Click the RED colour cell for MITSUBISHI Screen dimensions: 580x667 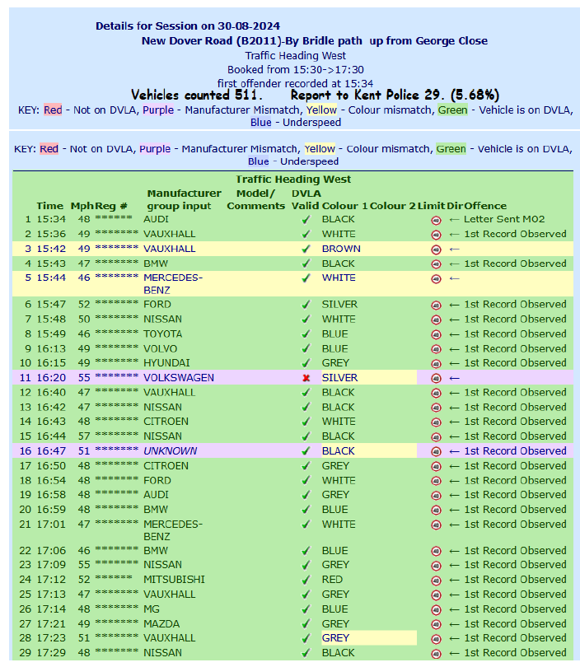click(x=332, y=580)
